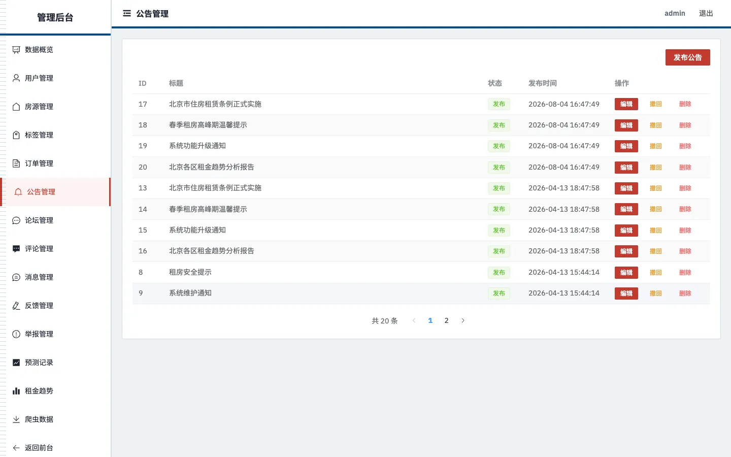Open 用户管理 menu item
Viewport: 731px width, 457px height.
click(55, 78)
